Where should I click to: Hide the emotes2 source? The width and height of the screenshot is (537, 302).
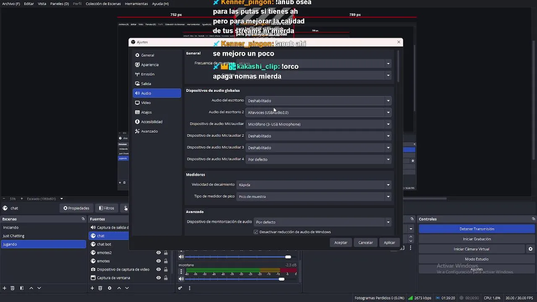click(x=159, y=253)
